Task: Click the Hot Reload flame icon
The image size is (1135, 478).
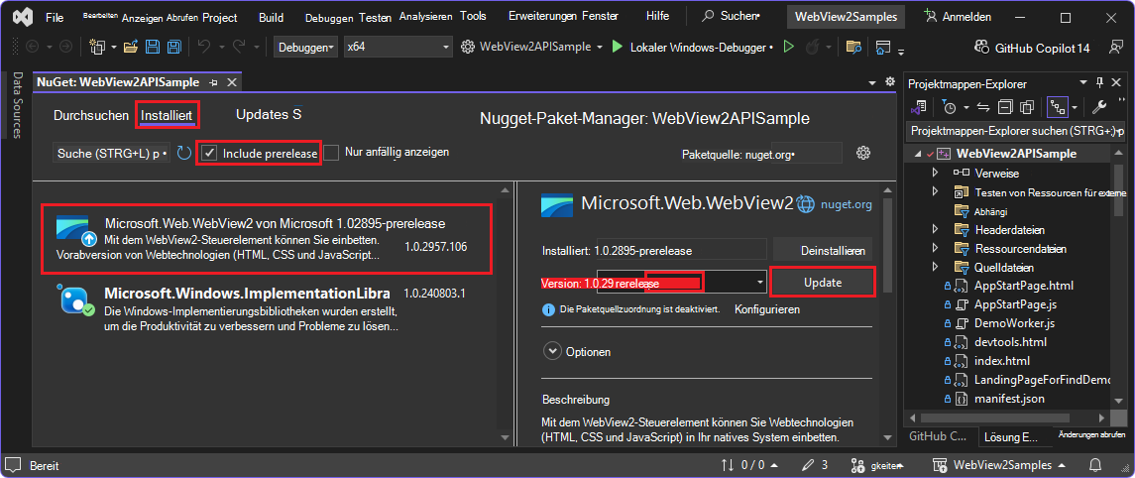Action: click(x=812, y=47)
